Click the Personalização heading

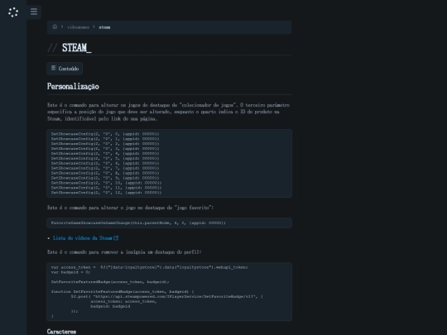73,86
